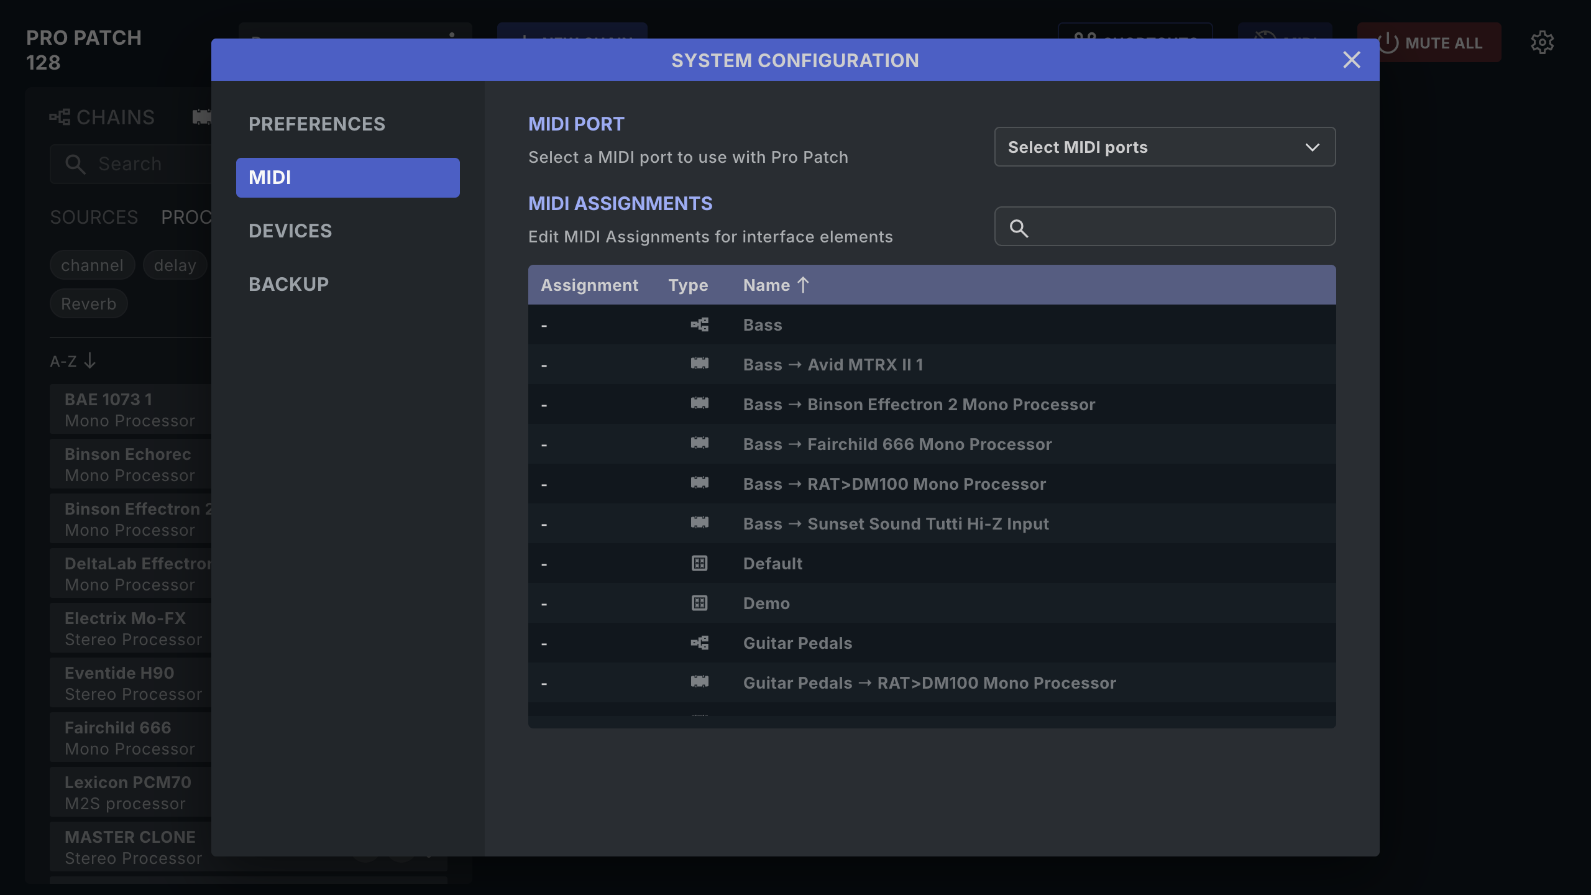Click the assignment dash in the Default row

click(544, 564)
